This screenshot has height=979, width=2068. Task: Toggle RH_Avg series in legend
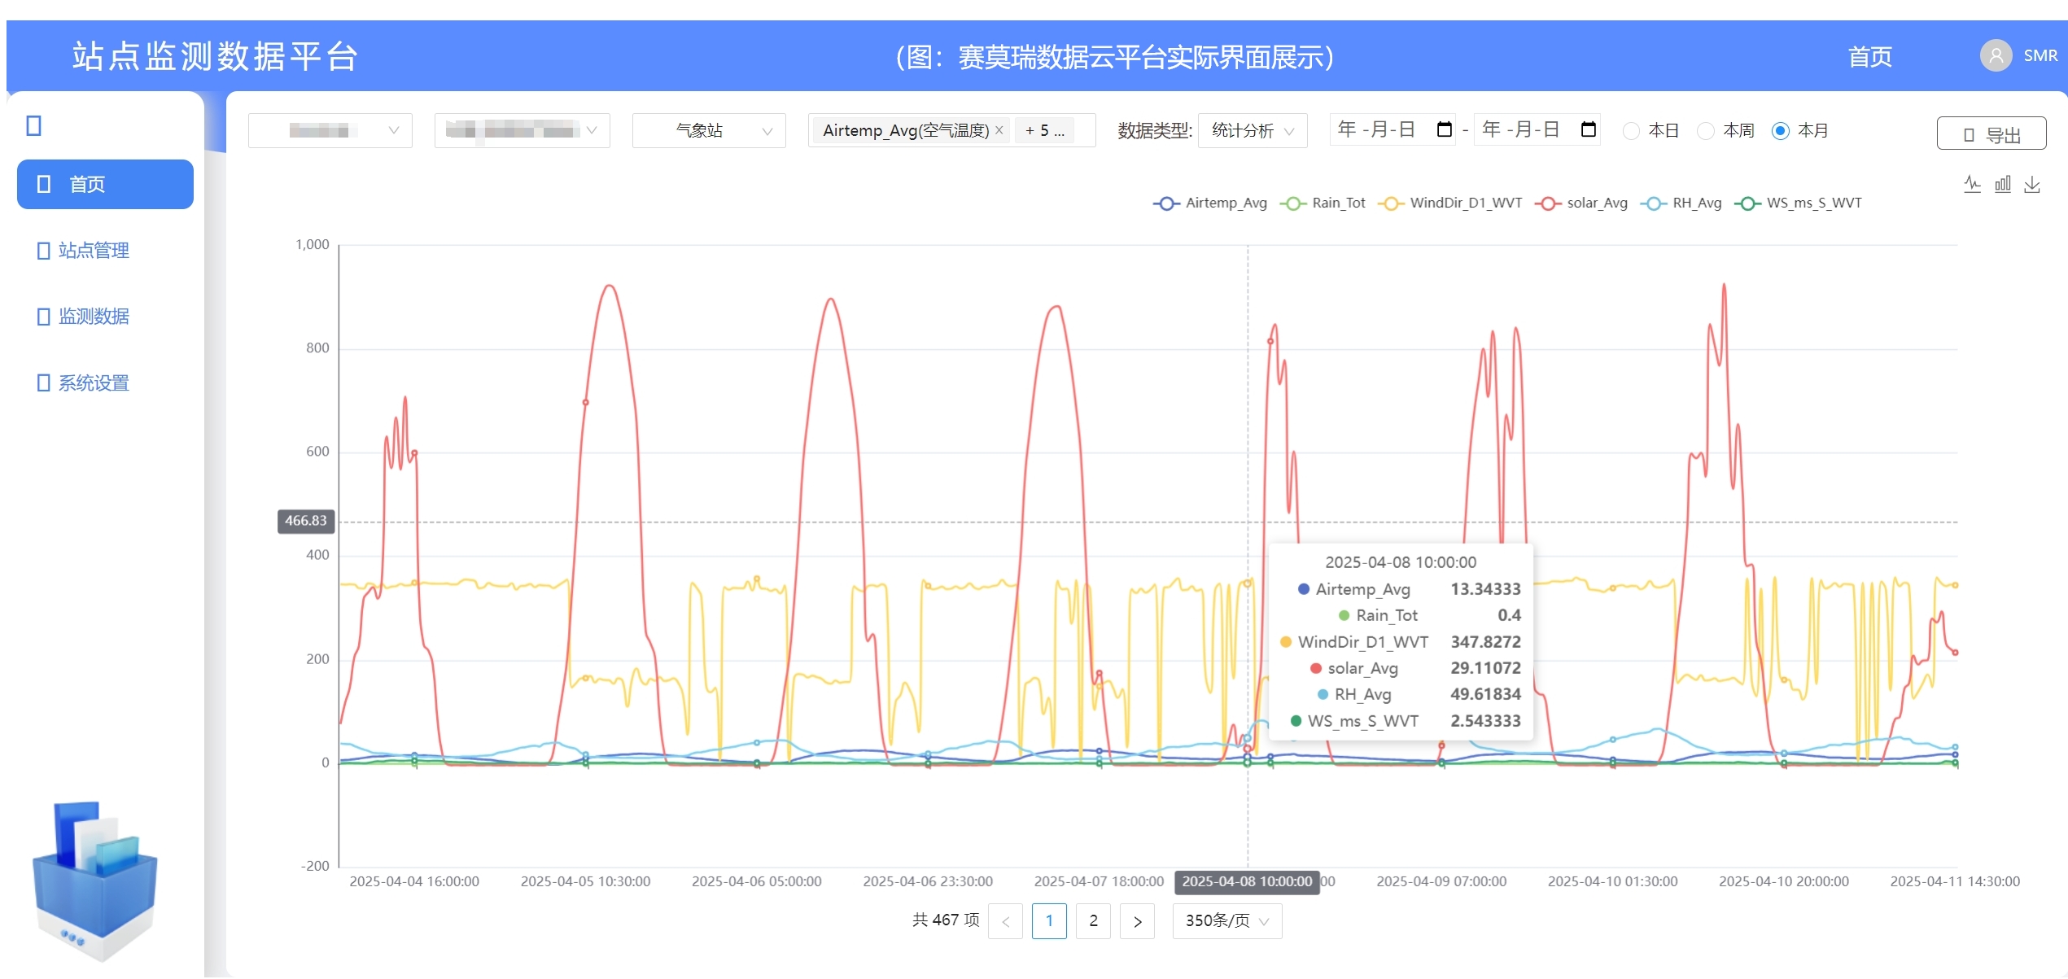coord(1681,203)
